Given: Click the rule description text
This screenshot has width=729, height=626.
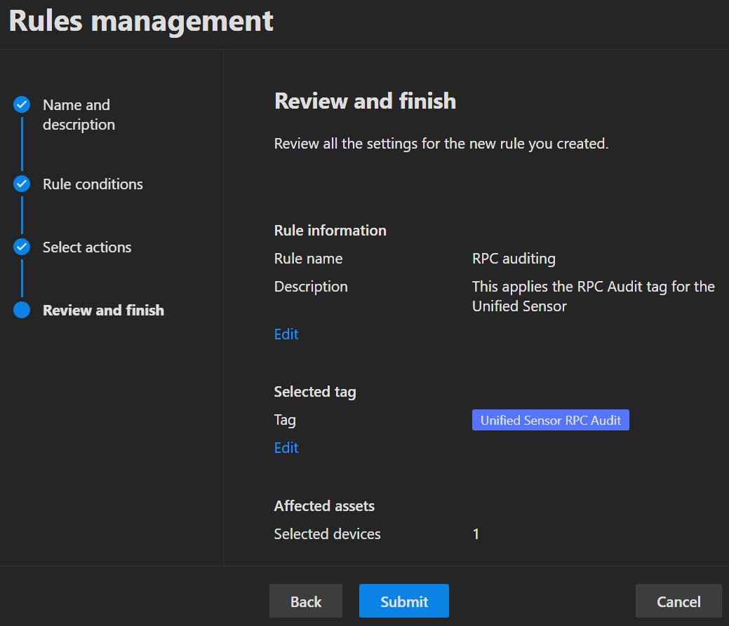Looking at the screenshot, I should (x=593, y=296).
